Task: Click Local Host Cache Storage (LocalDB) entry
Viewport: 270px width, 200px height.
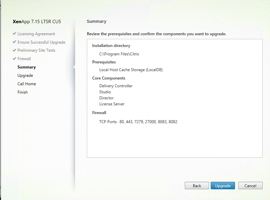Action: click(x=131, y=70)
